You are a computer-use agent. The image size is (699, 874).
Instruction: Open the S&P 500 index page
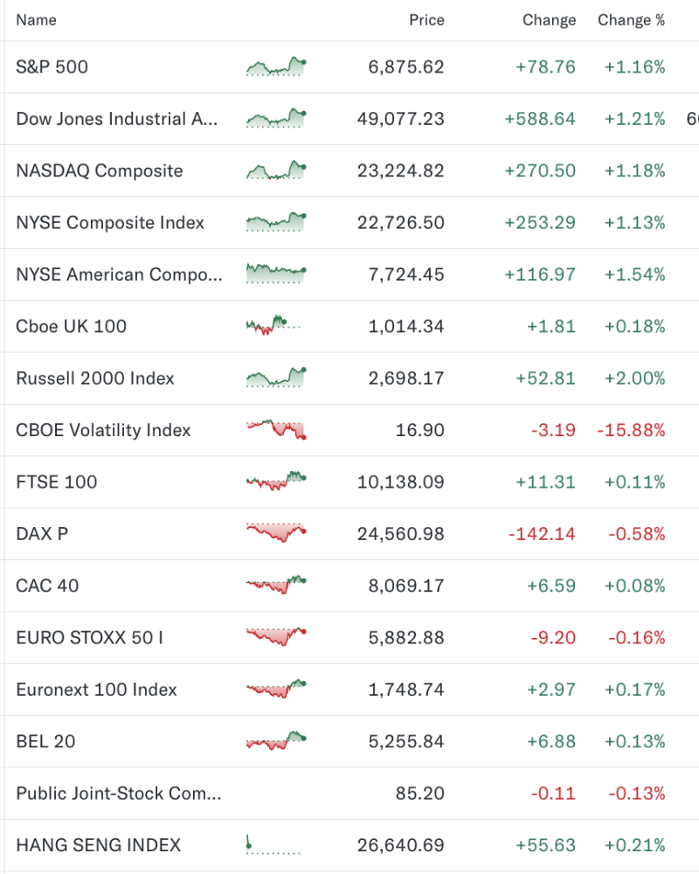52,66
